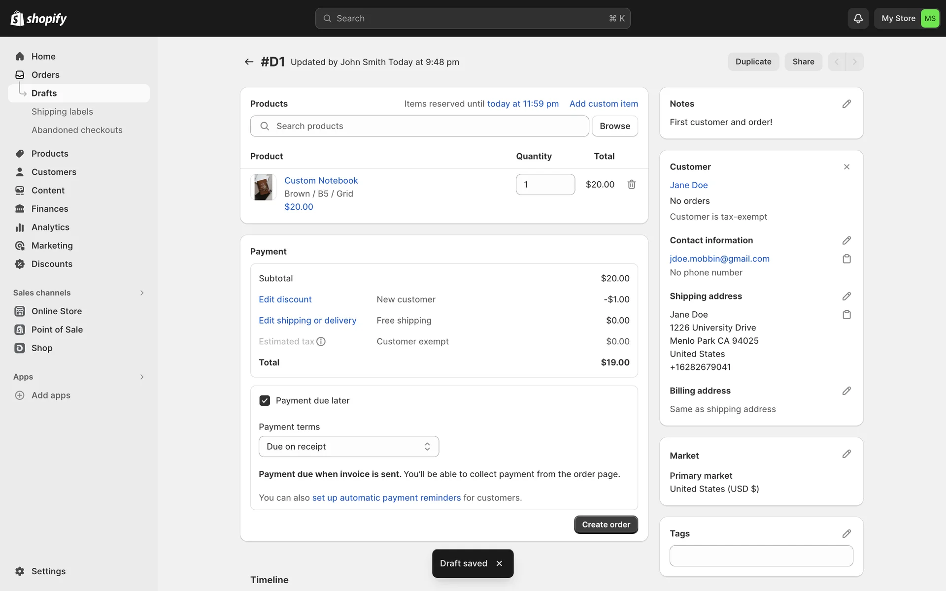Copy customer email with clipboard icon
Image resolution: width=946 pixels, height=591 pixels.
(846, 259)
